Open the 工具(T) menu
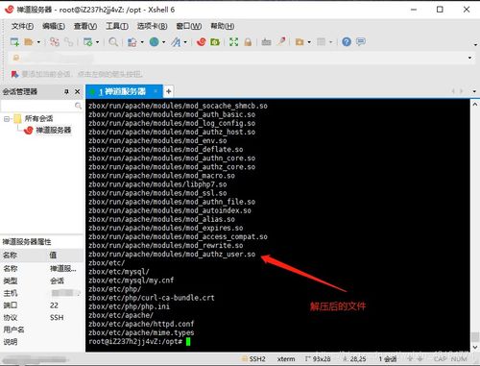Image resolution: width=480 pixels, height=366 pixels. (x=117, y=26)
